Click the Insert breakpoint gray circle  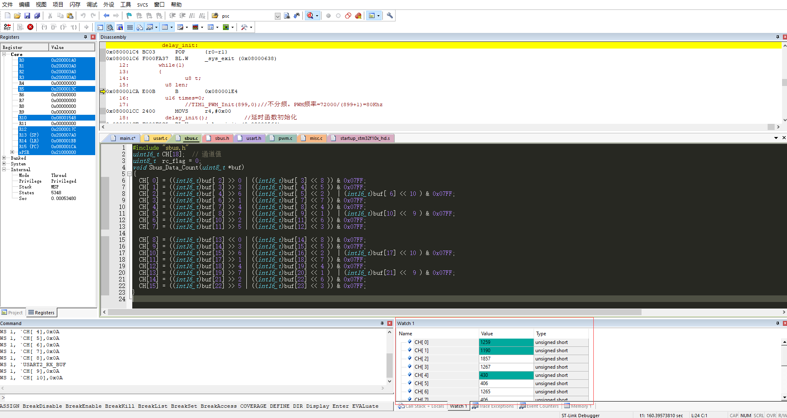pyautogui.click(x=328, y=16)
